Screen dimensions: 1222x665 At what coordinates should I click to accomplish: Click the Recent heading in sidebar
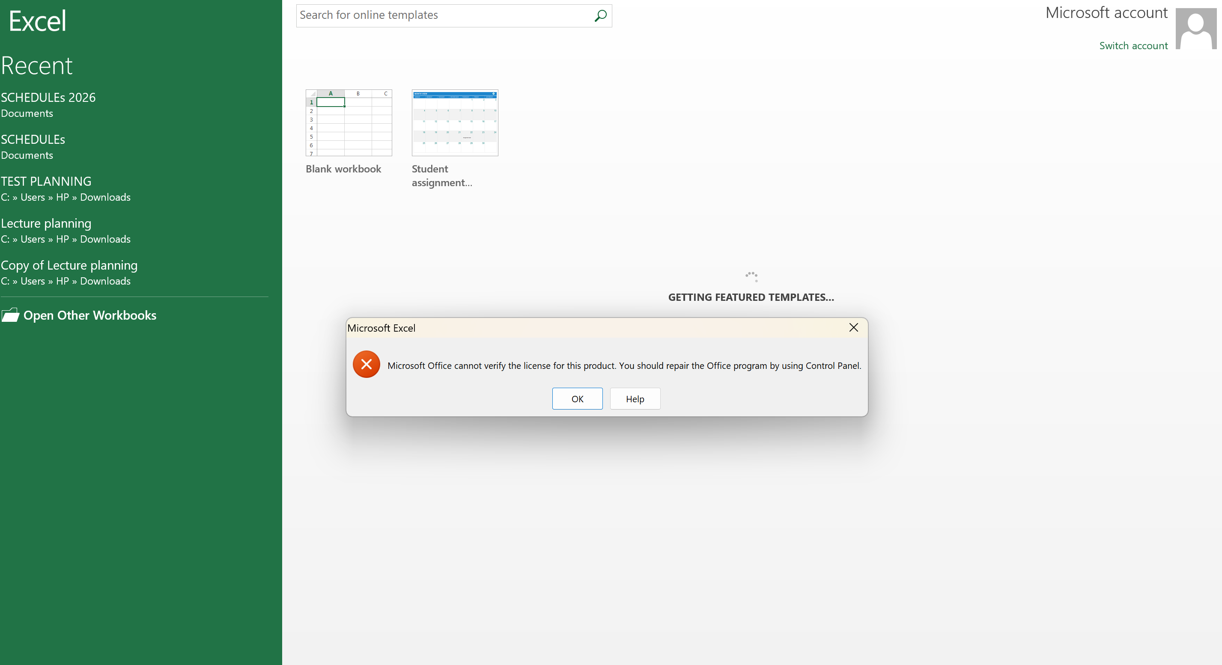tap(36, 65)
